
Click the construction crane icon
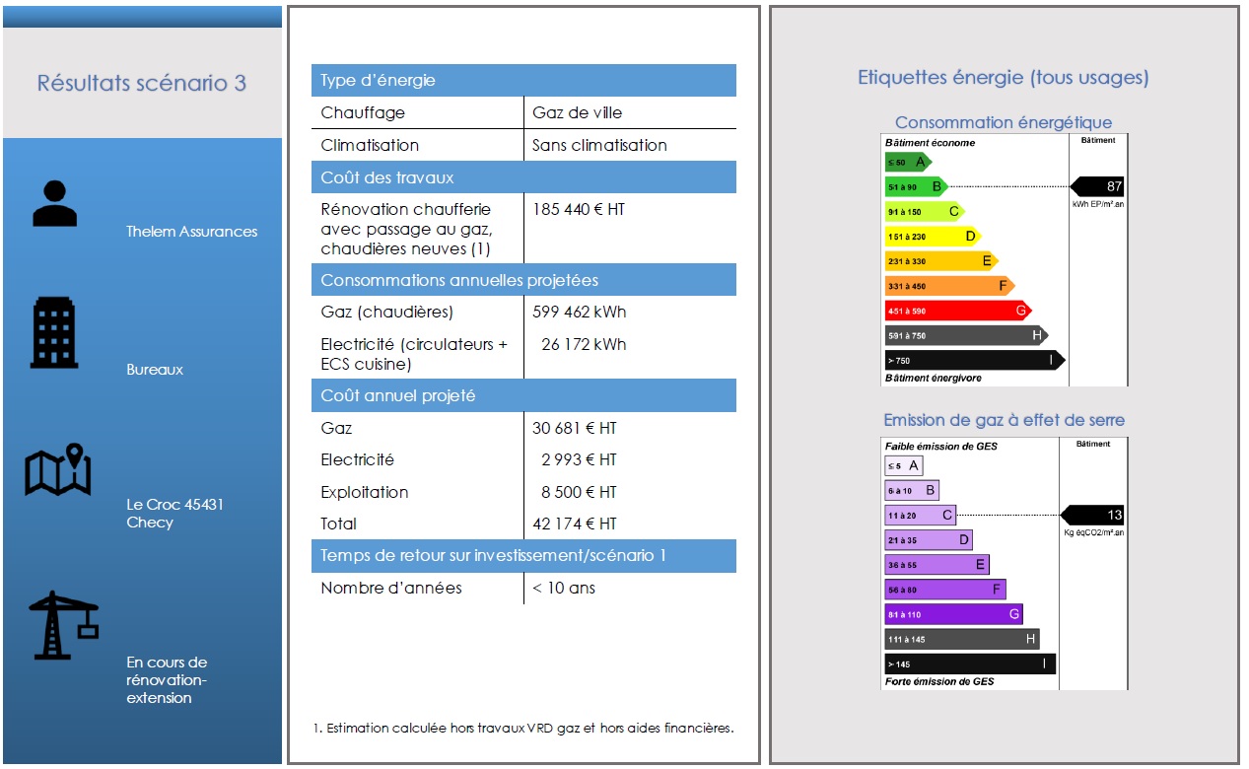coord(64,625)
